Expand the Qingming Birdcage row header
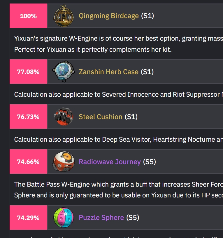This screenshot has width=223, height=238. click(x=116, y=16)
